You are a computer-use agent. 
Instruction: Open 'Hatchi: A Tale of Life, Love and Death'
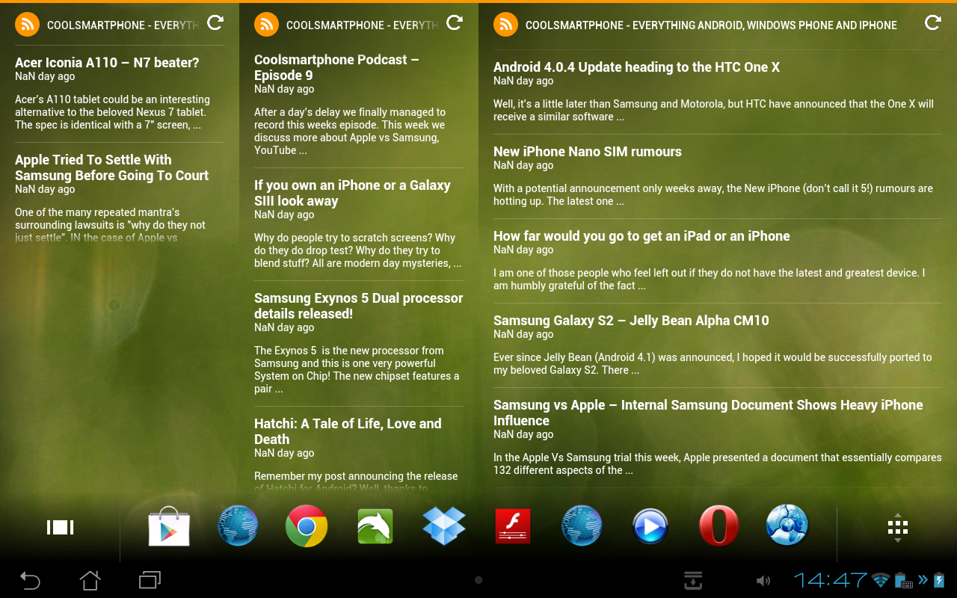click(x=348, y=431)
